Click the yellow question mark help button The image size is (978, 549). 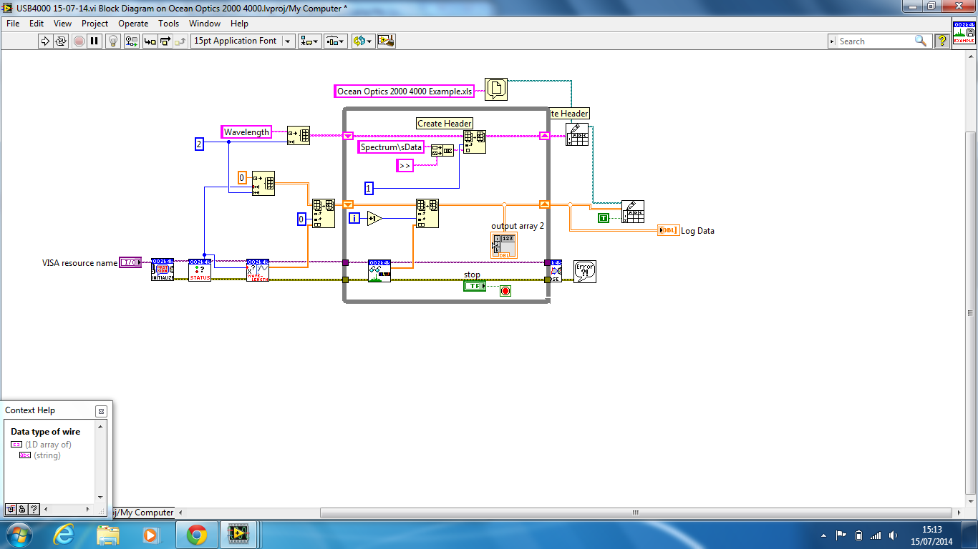coord(942,41)
